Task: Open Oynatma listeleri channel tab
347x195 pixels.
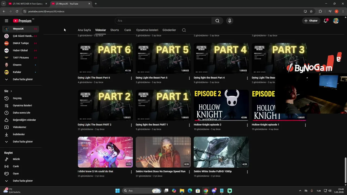Action: point(147,30)
